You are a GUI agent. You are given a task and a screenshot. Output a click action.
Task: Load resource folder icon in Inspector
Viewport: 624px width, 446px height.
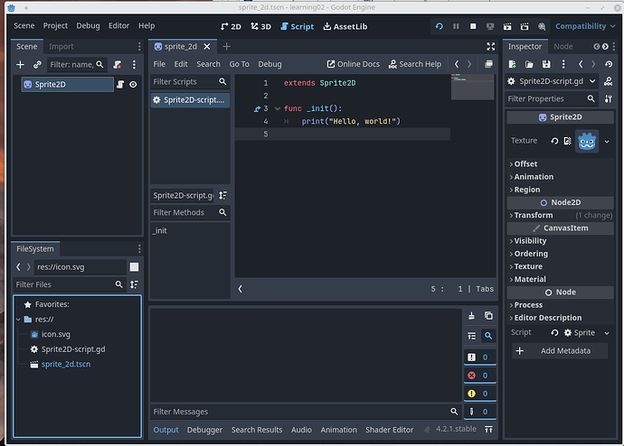(x=529, y=64)
